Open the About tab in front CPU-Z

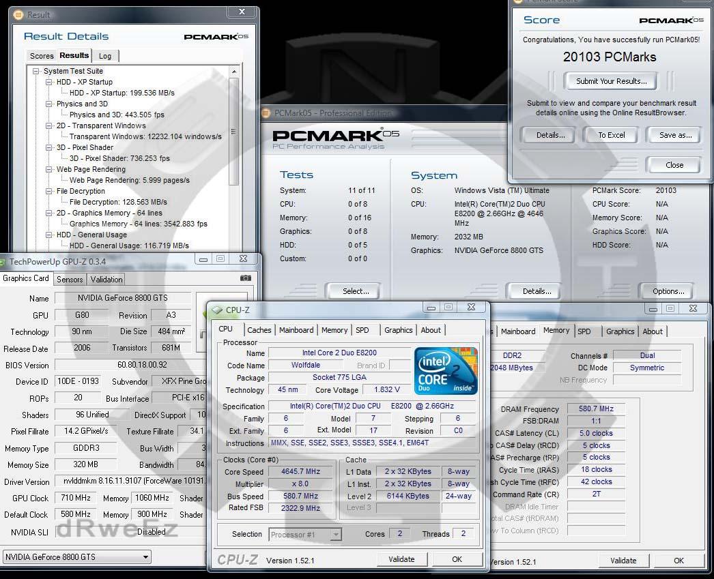pos(430,330)
